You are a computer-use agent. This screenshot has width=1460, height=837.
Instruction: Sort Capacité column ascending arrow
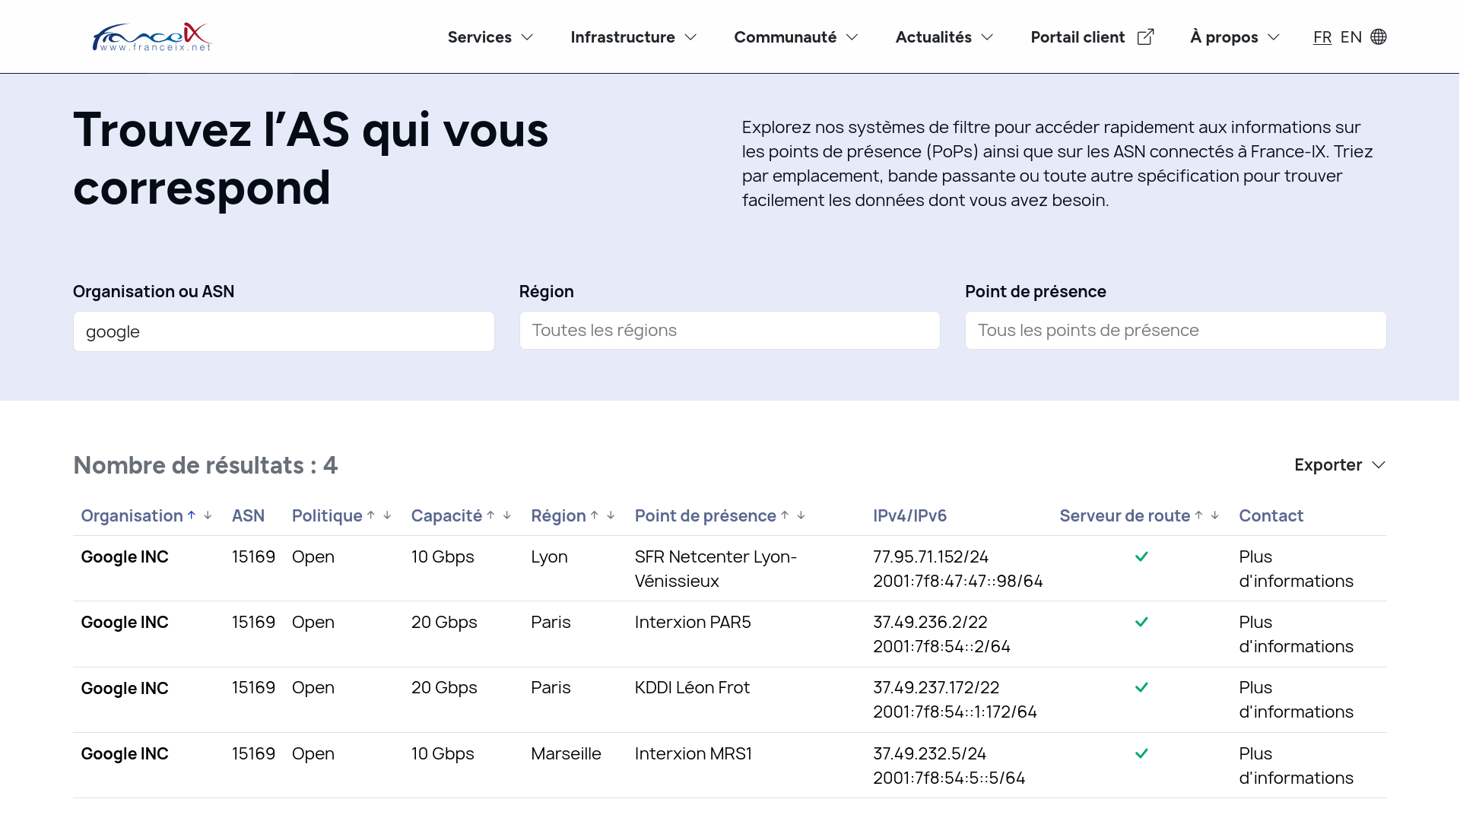(x=491, y=515)
